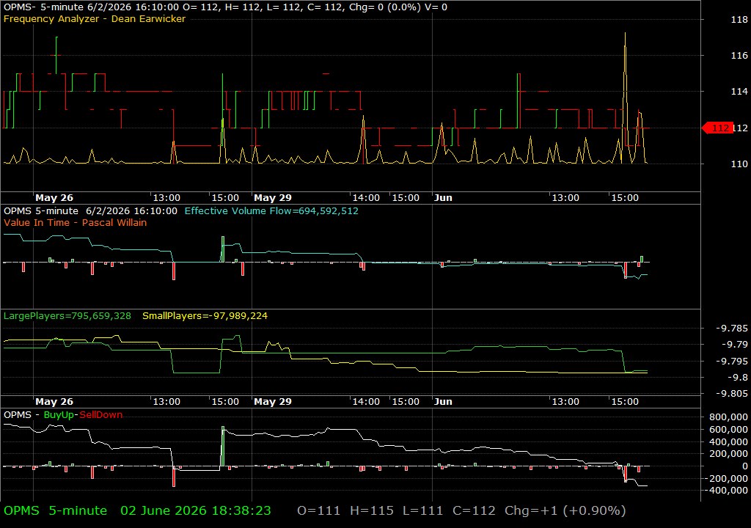Click the LargePlayers=795,659,328 label

tap(67, 316)
